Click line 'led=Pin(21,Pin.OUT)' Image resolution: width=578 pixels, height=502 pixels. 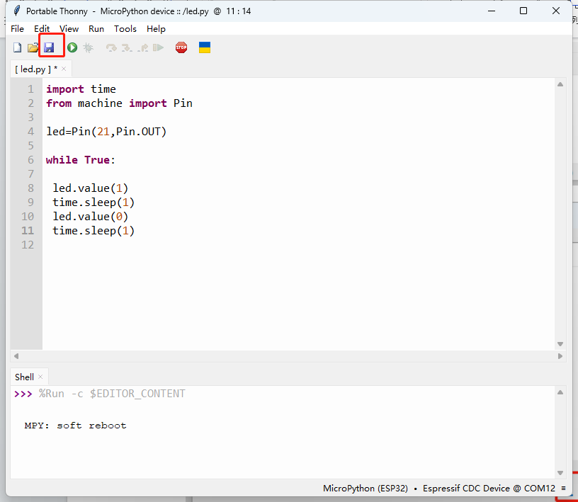(106, 132)
